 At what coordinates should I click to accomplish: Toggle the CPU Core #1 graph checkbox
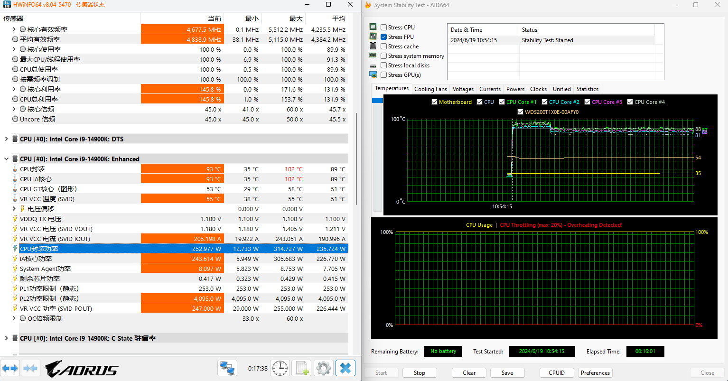pos(502,102)
